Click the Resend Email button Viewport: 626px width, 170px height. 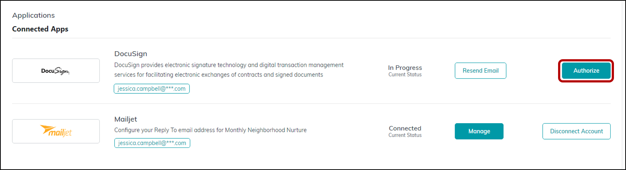pyautogui.click(x=480, y=70)
